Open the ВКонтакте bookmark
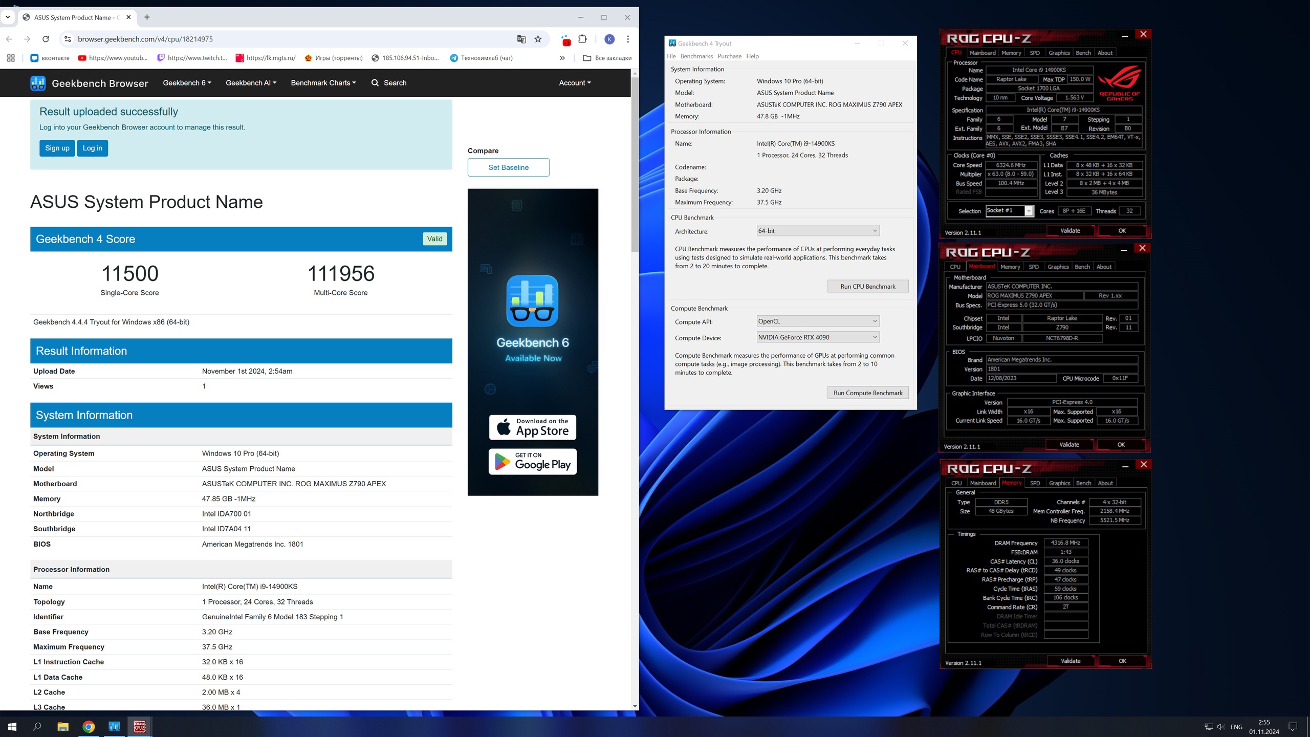The height and width of the screenshot is (737, 1310). [x=50, y=58]
